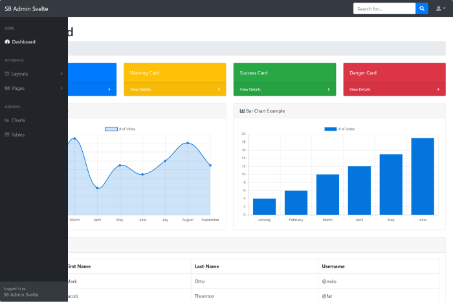Click the Pages book icon

click(7, 88)
